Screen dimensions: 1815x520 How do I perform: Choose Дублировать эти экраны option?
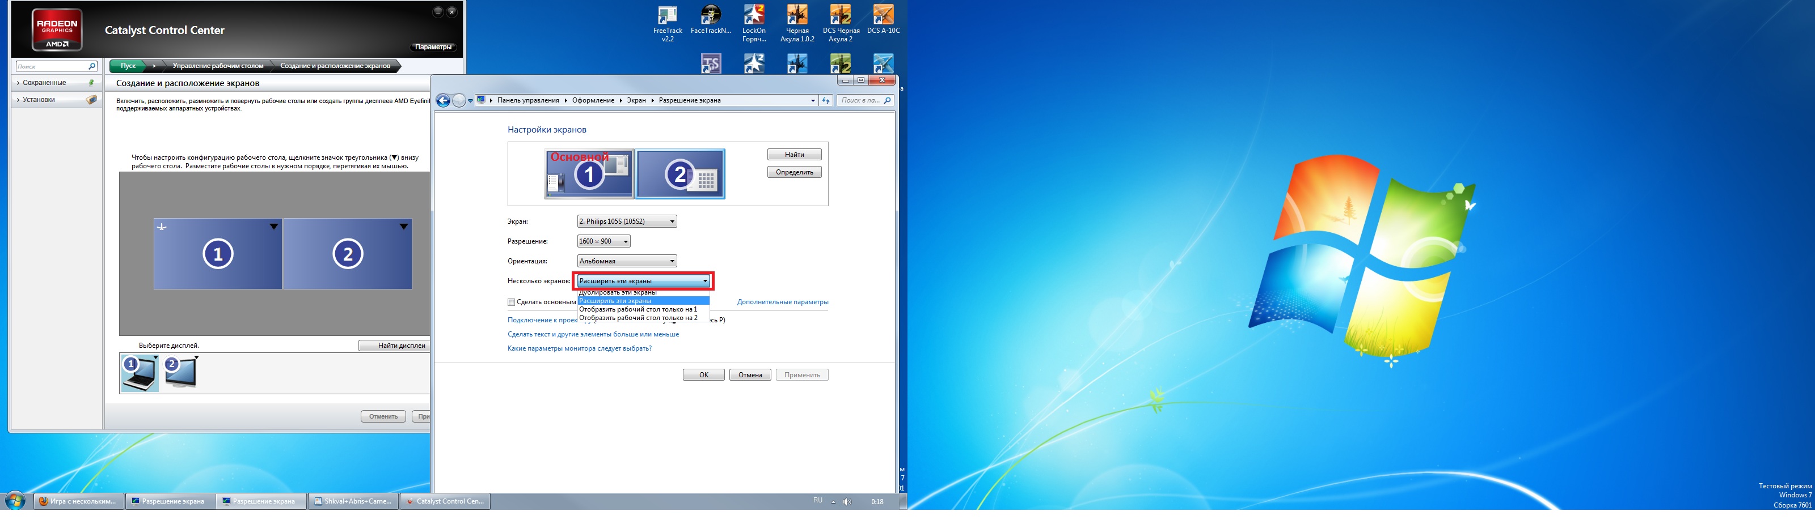(x=643, y=293)
